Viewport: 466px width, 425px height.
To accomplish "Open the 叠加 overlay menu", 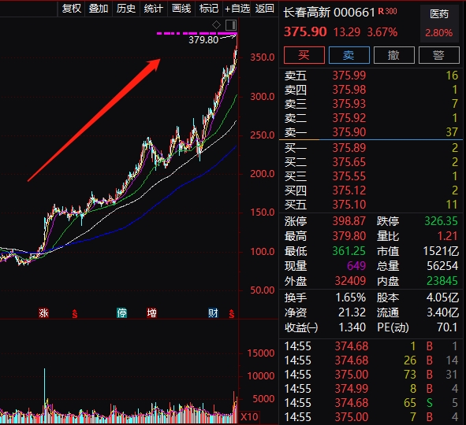I will pos(99,9).
